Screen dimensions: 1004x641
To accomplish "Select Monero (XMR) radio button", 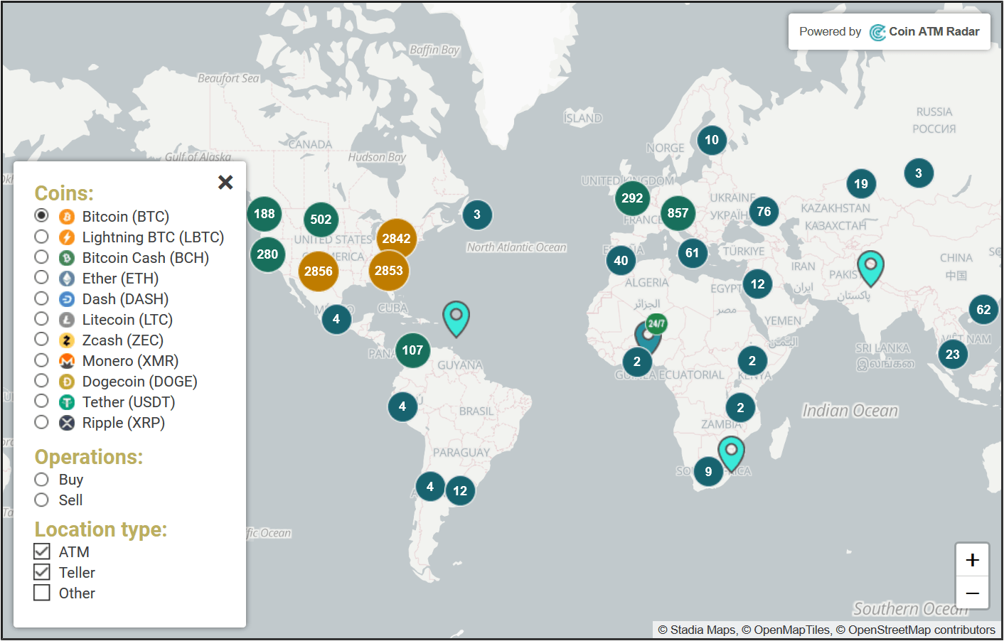I will tap(42, 360).
